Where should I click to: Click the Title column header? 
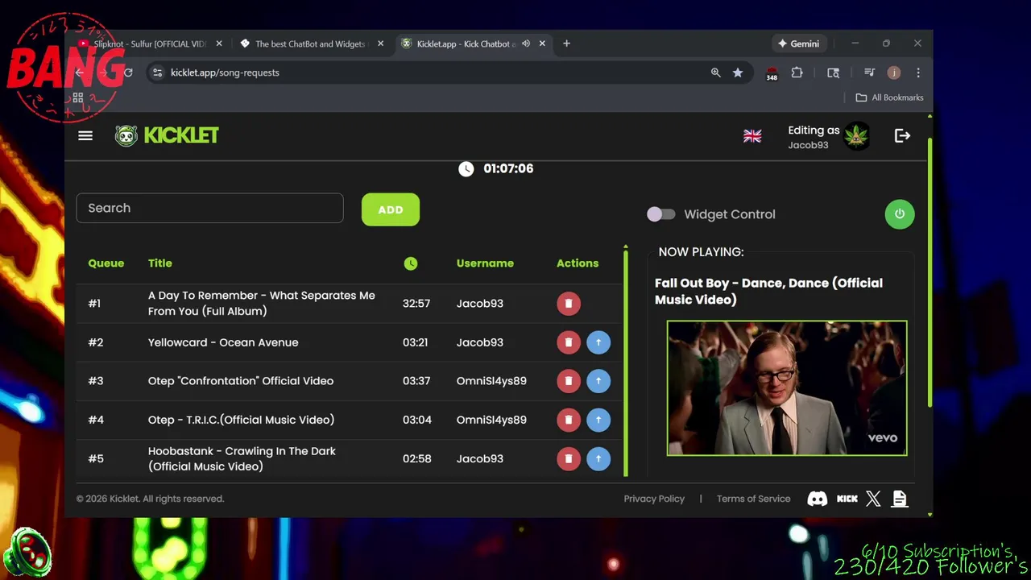(160, 263)
